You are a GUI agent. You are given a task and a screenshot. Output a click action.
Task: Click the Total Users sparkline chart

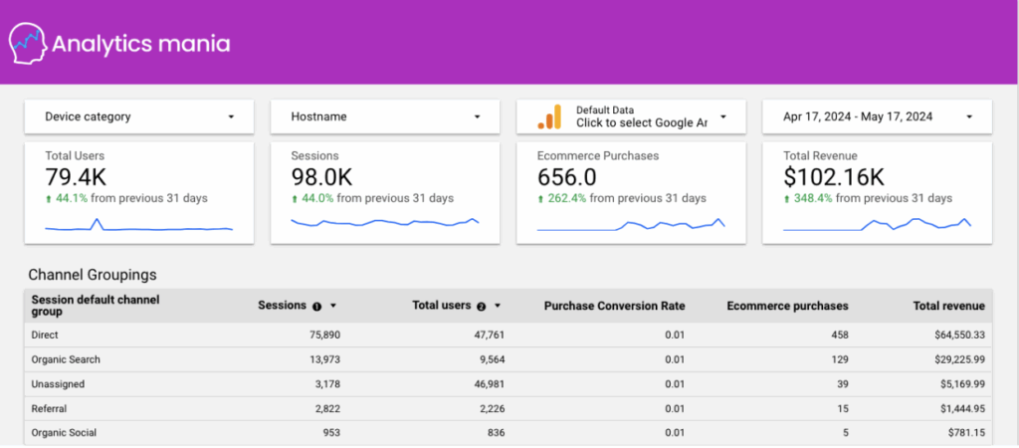pyautogui.click(x=139, y=227)
